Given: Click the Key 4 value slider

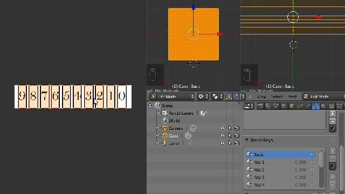Looking at the screenshot, I should 301,185.
